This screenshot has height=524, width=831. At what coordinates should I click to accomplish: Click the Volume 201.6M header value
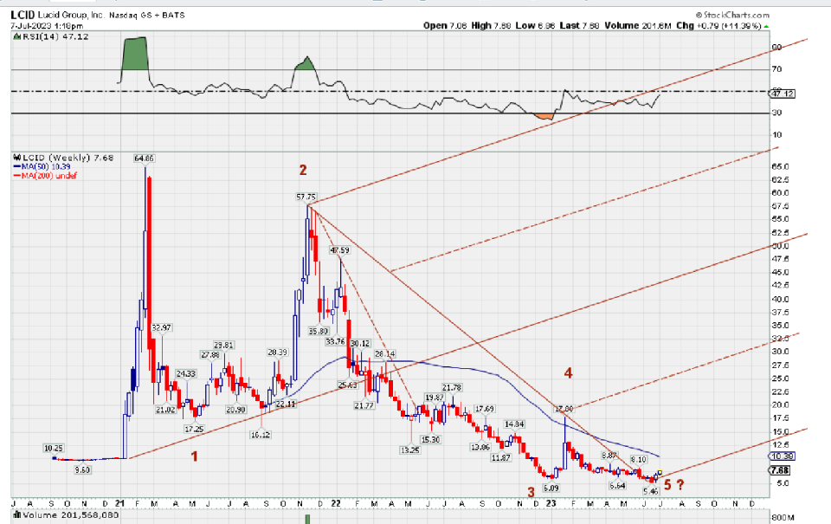tap(636, 25)
